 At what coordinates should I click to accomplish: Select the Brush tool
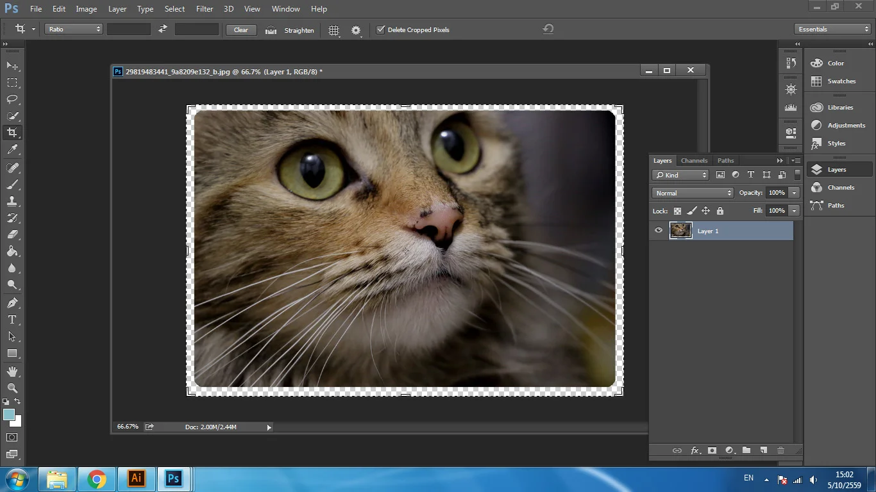(12, 184)
